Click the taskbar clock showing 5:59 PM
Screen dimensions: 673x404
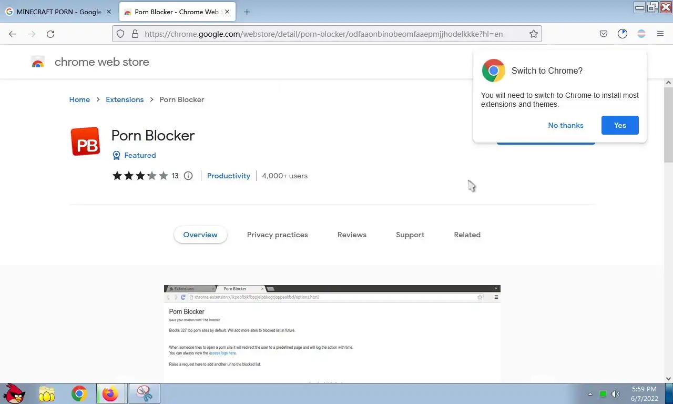click(644, 393)
